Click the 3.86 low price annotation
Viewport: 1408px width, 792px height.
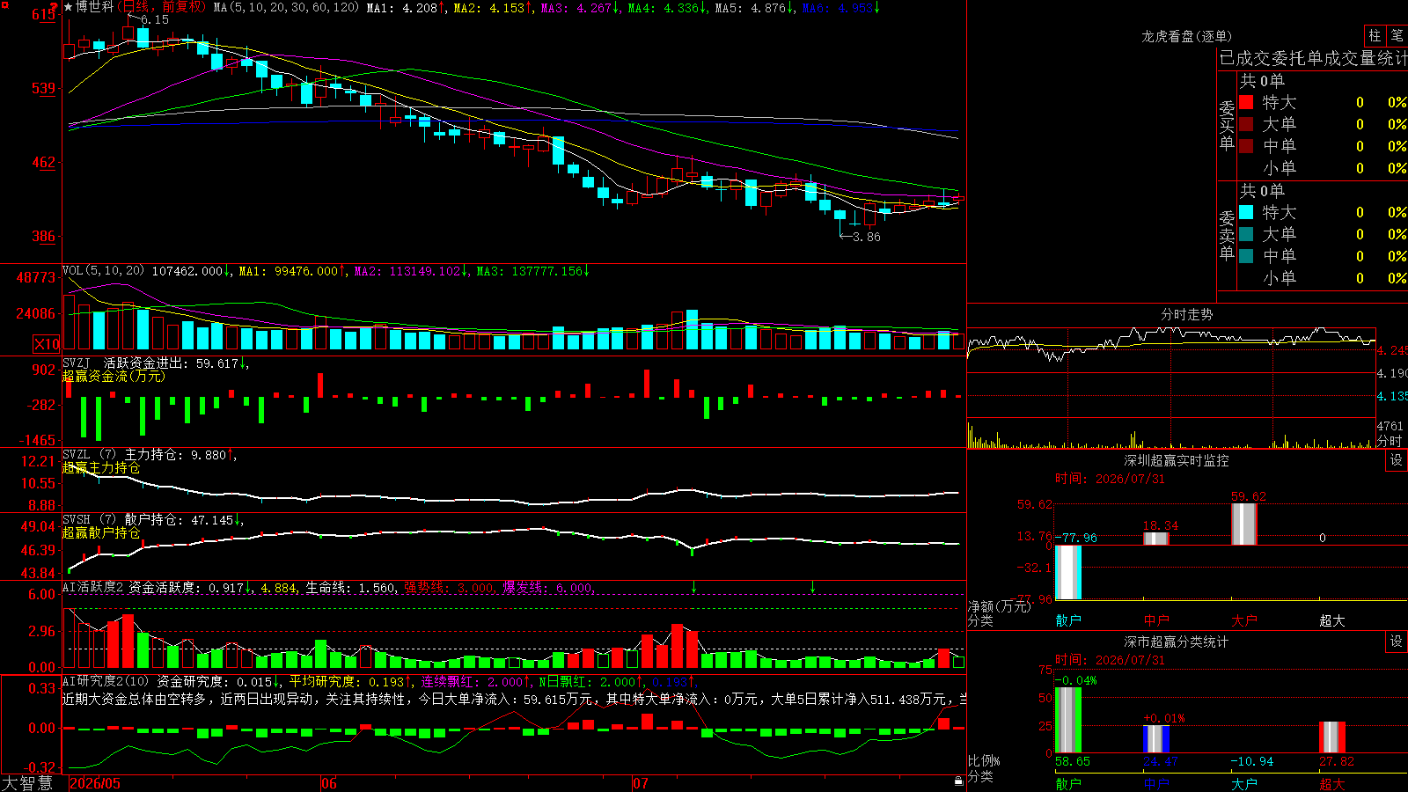pyautogui.click(x=866, y=237)
